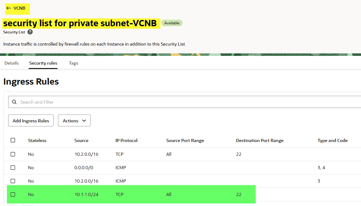
Task: Check the 0.0.0.0/0 ICMP rule row
Action: click(13, 168)
